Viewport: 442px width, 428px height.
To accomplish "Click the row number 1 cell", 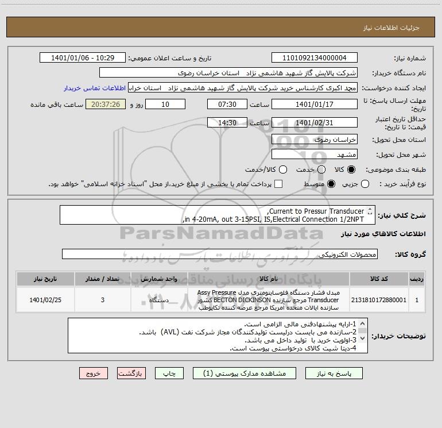I will click(x=417, y=300).
